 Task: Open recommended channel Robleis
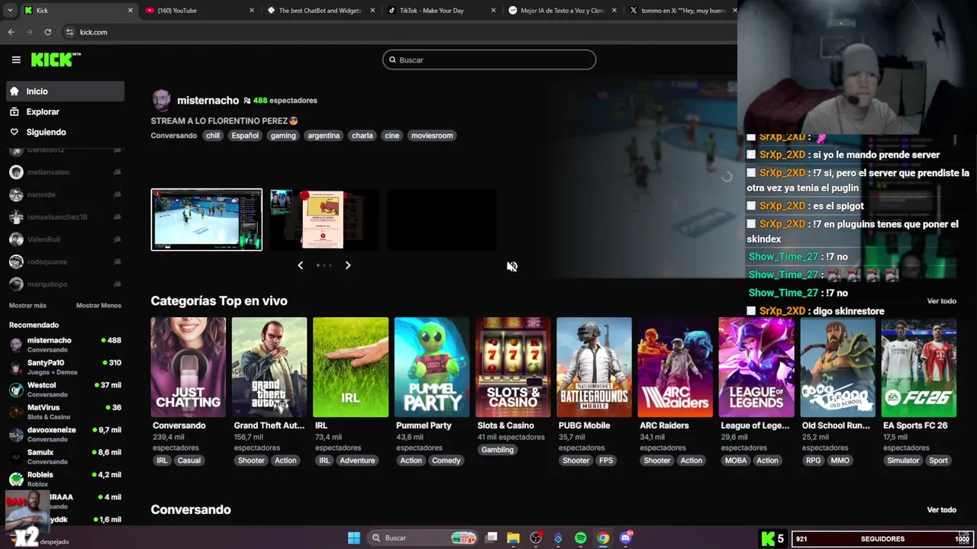(x=65, y=479)
